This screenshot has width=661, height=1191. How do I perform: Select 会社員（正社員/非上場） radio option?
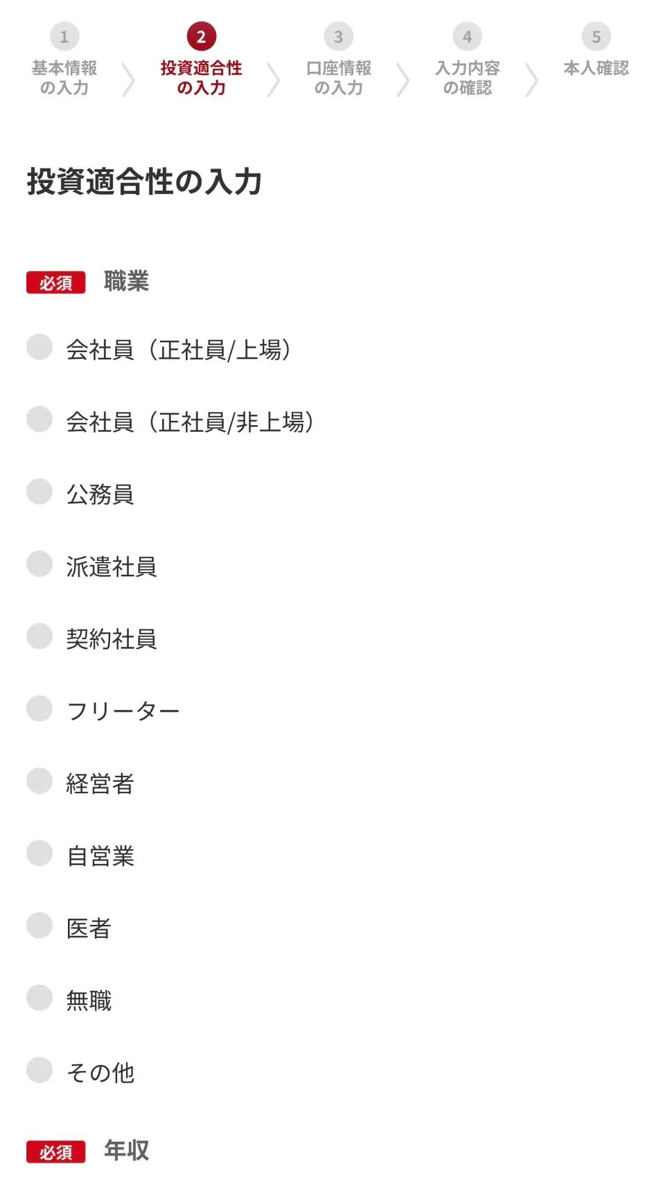click(x=39, y=419)
